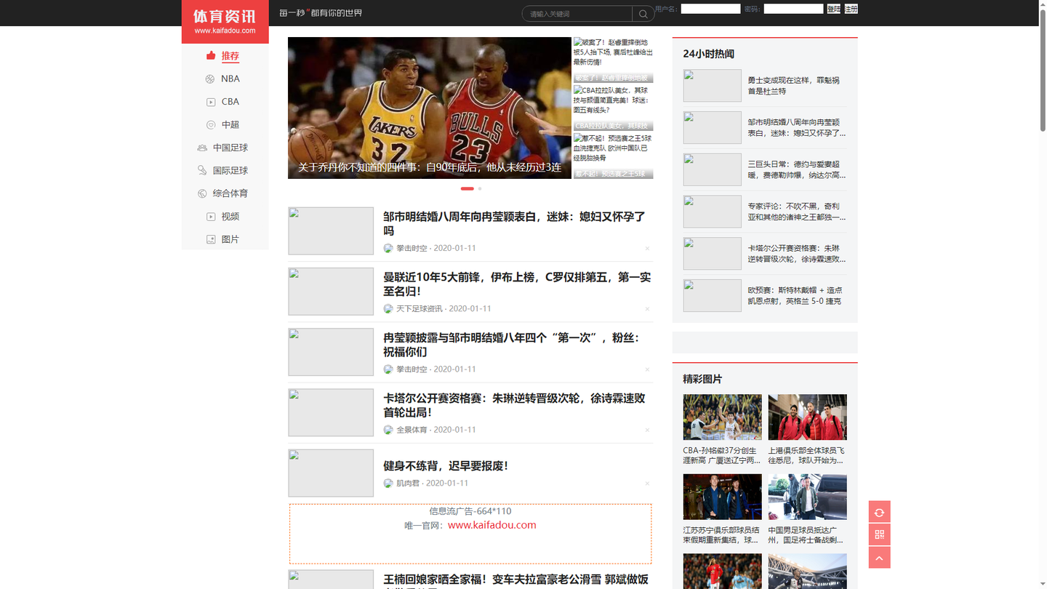Click the 注册 register button

851,9
